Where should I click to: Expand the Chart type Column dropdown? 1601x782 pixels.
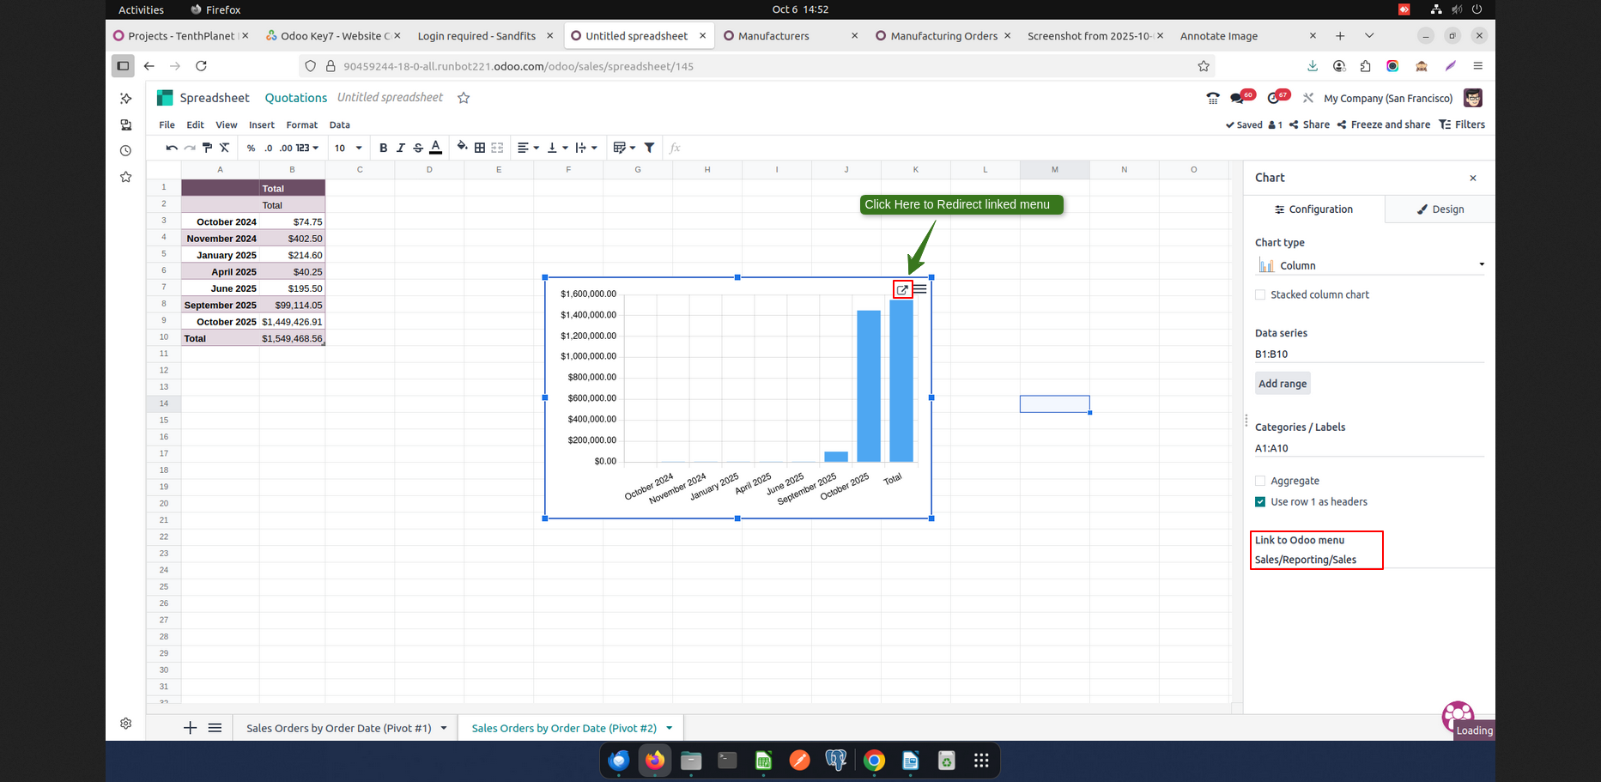point(1369,265)
